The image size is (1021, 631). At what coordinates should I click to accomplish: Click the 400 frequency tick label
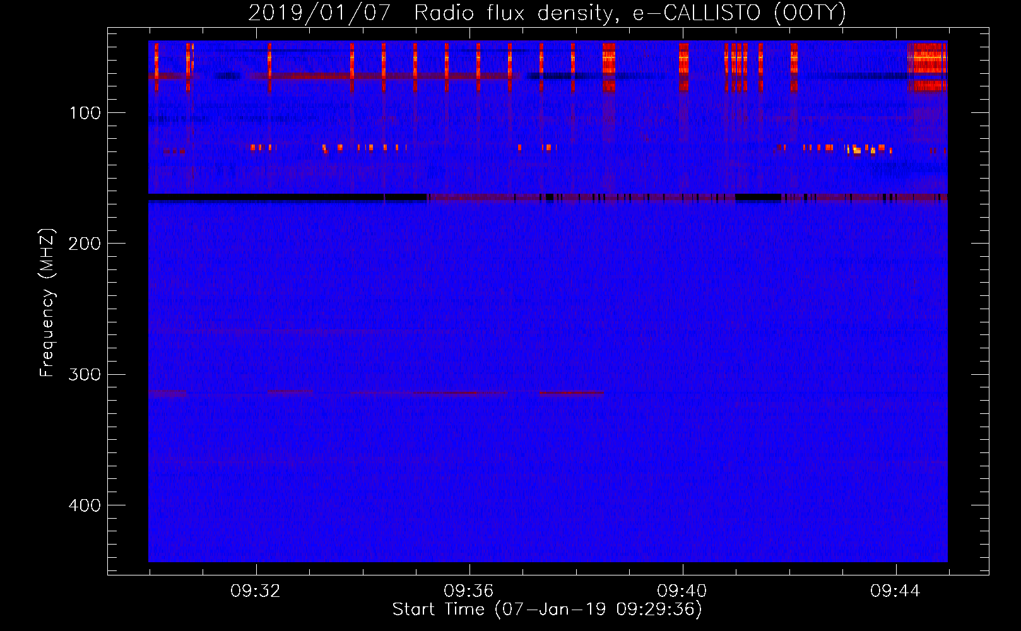coord(85,505)
